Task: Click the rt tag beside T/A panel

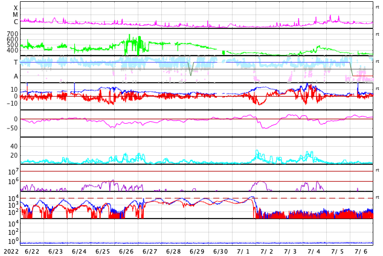Action: pos(378,62)
